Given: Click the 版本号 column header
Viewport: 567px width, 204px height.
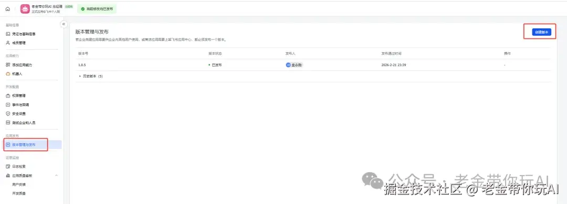Looking at the screenshot, I should 83,53.
